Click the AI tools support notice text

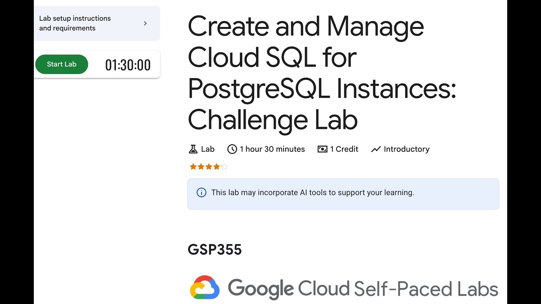pyautogui.click(x=313, y=193)
